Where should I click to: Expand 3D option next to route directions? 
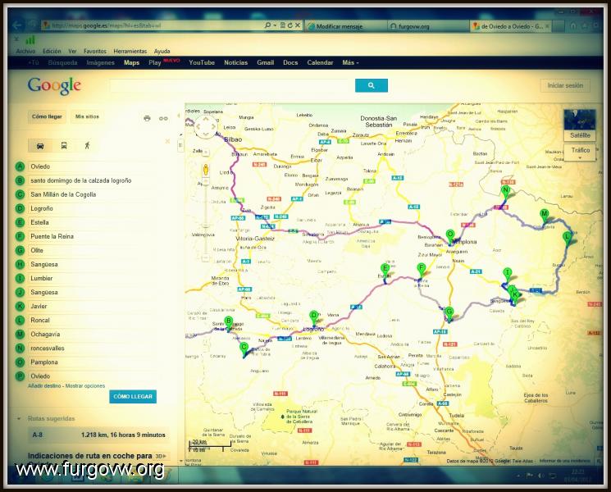(161, 456)
